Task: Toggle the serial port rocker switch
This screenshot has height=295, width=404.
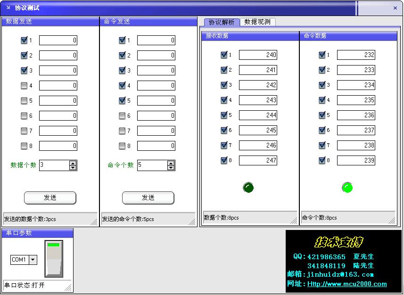Action: pyautogui.click(x=54, y=259)
